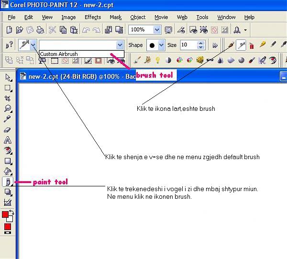287x259 pixels.
Task: Click the Blend water-drop effect tool
Action: coord(220,60)
